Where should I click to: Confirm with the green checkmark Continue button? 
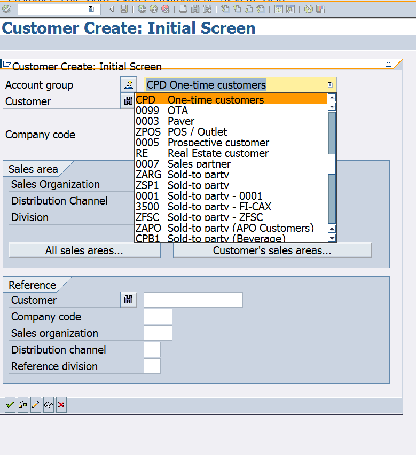10,405
